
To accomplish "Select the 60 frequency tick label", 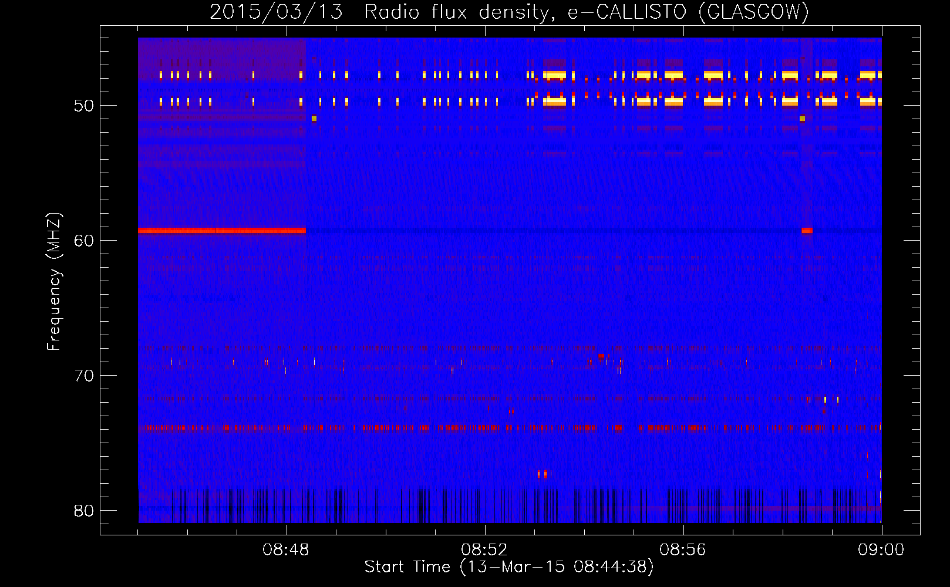I will [84, 241].
